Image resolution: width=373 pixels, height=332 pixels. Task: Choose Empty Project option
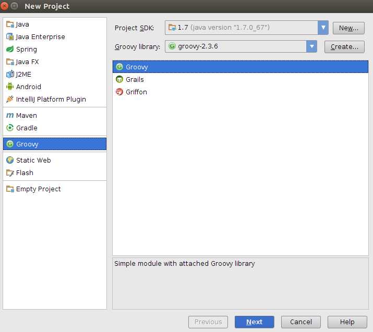coord(55,189)
